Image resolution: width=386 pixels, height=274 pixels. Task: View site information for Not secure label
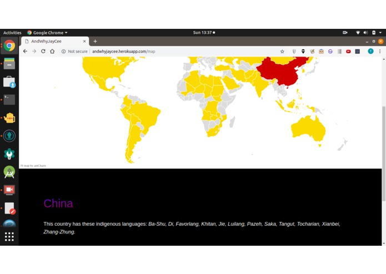point(74,52)
